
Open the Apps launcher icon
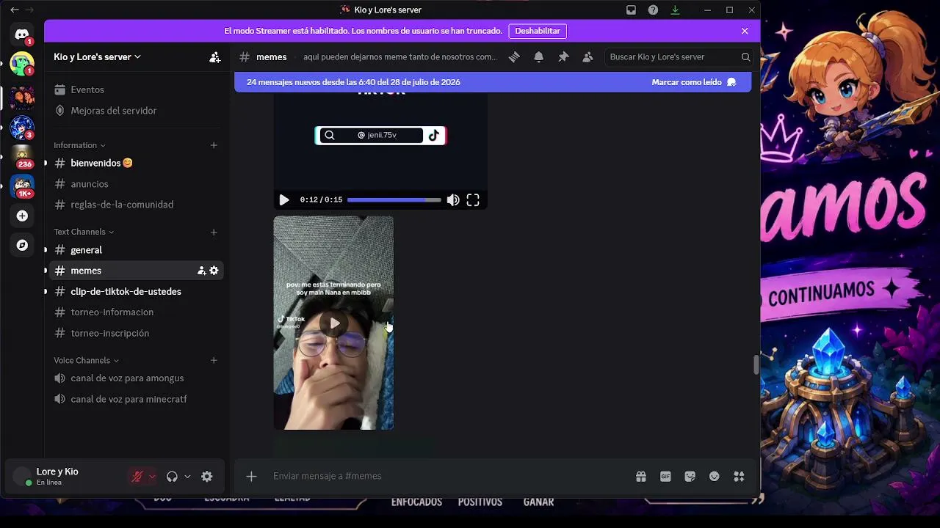pyautogui.click(x=739, y=477)
